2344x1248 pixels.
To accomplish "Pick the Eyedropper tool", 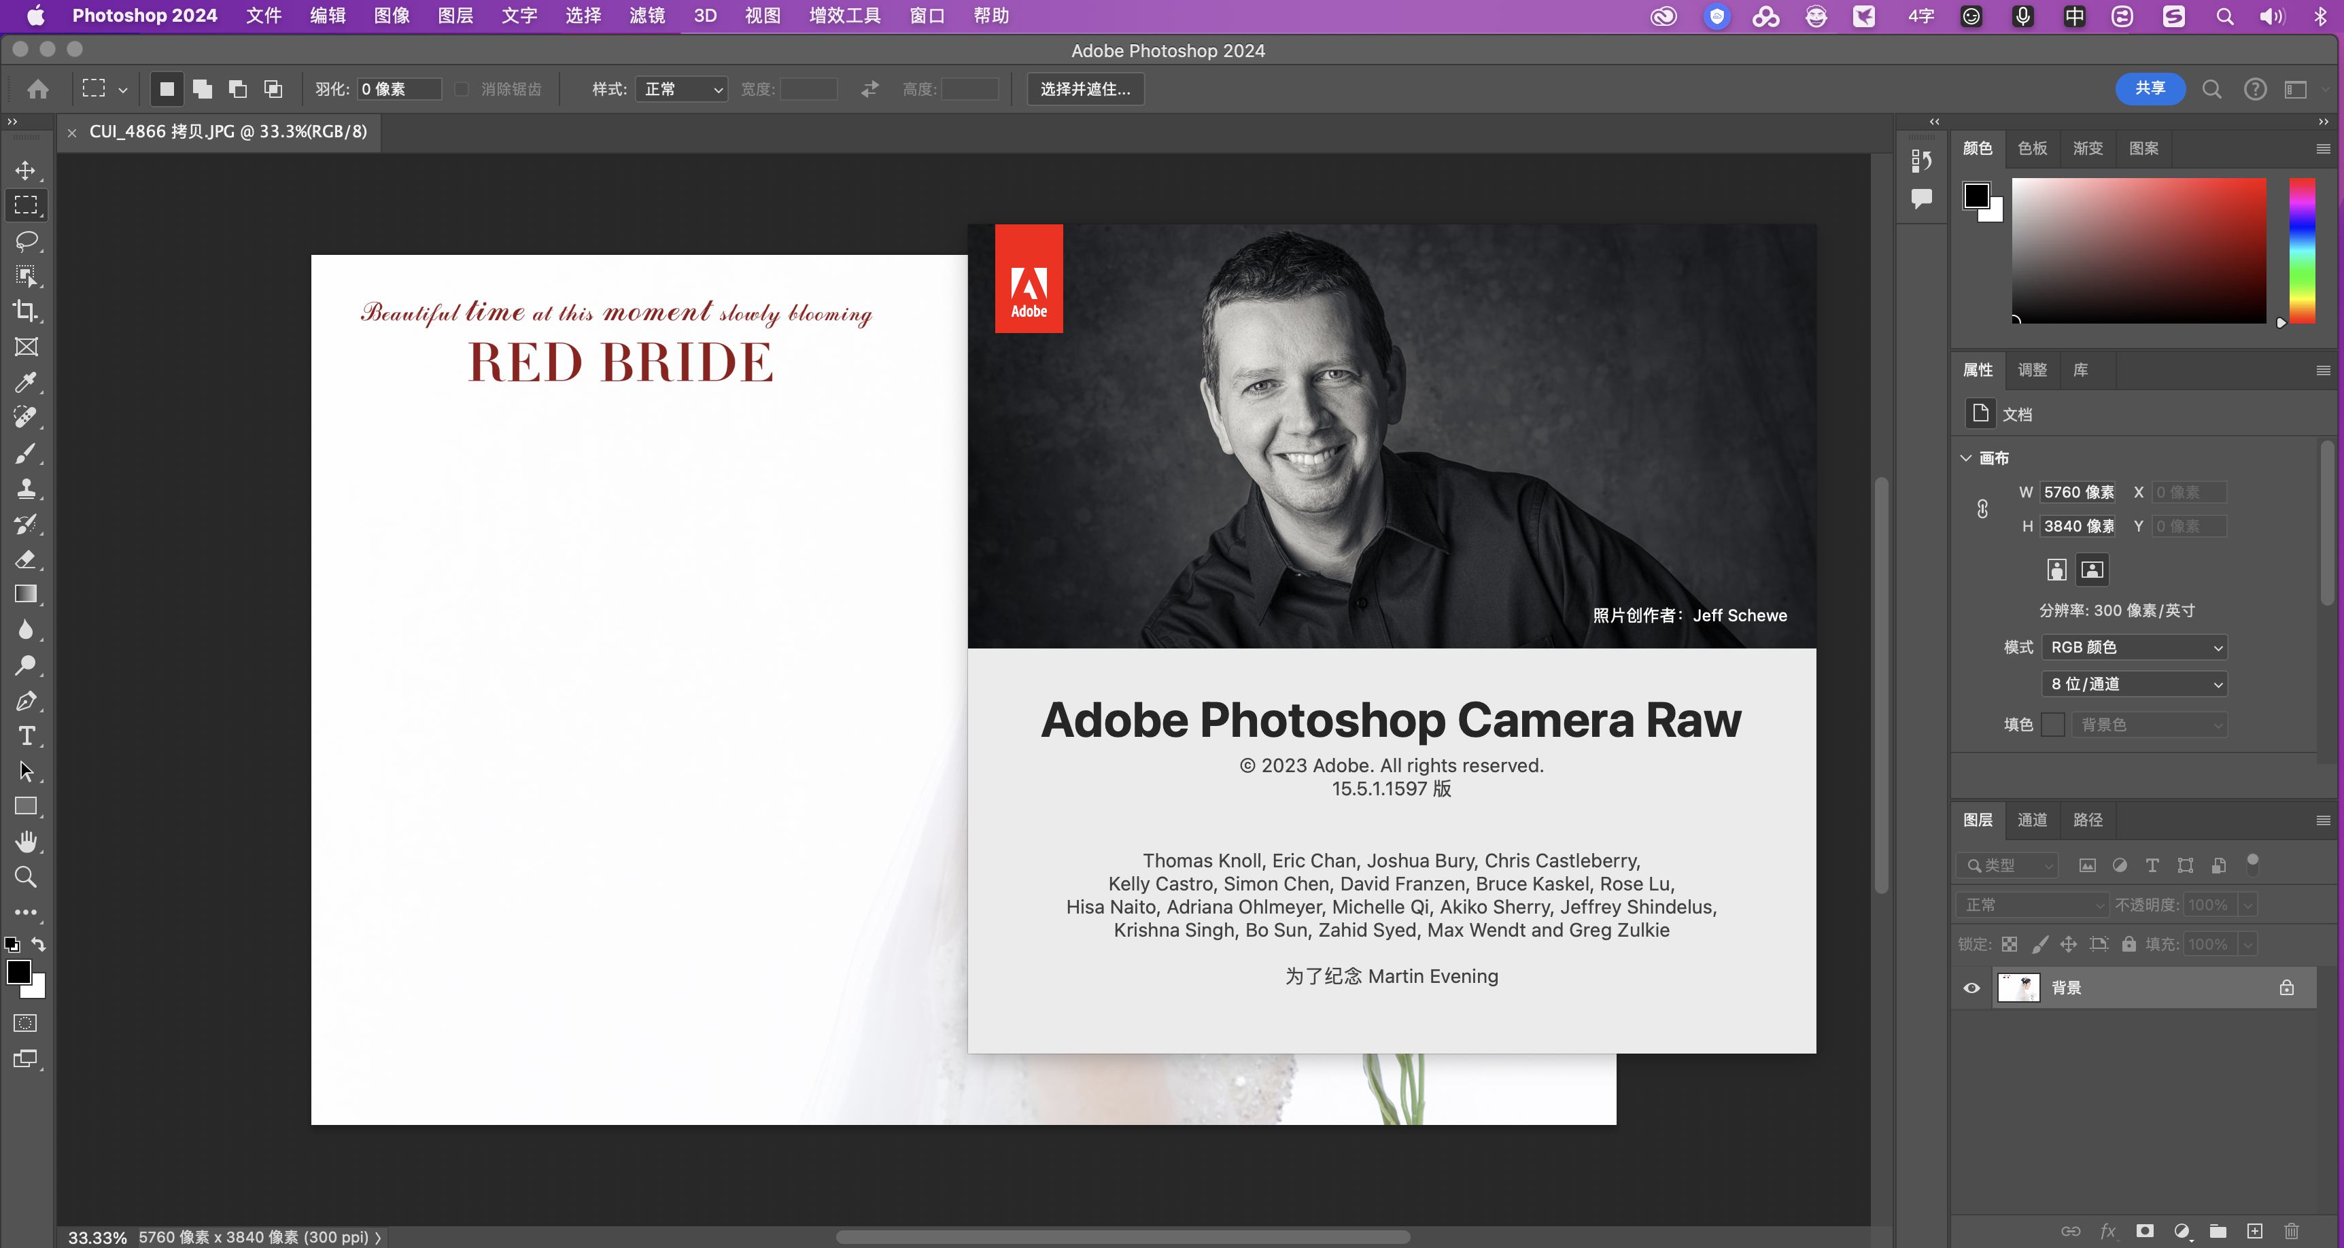I will [25, 382].
